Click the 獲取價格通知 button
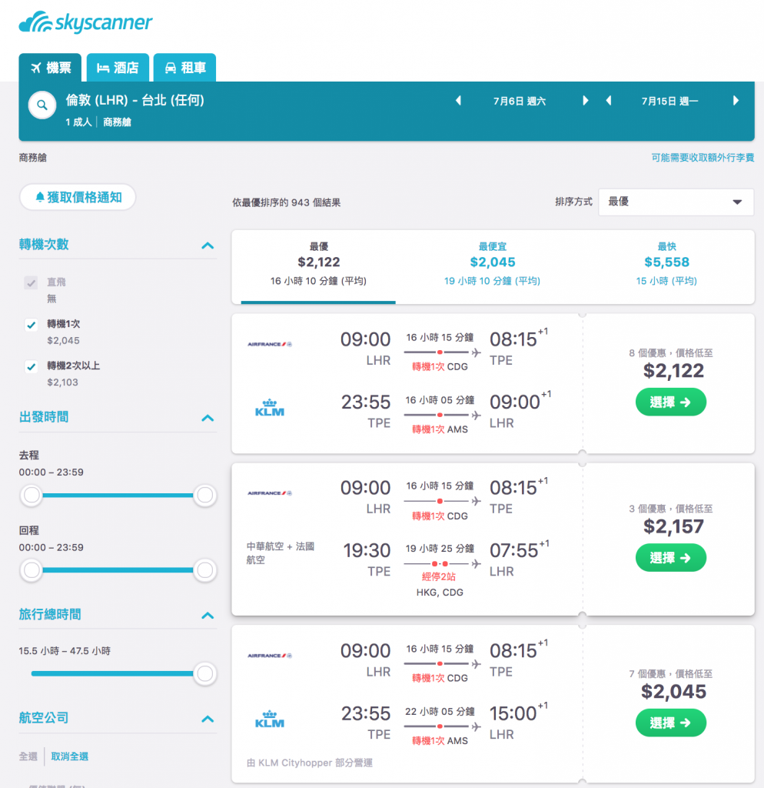The height and width of the screenshot is (788, 764). [x=78, y=197]
